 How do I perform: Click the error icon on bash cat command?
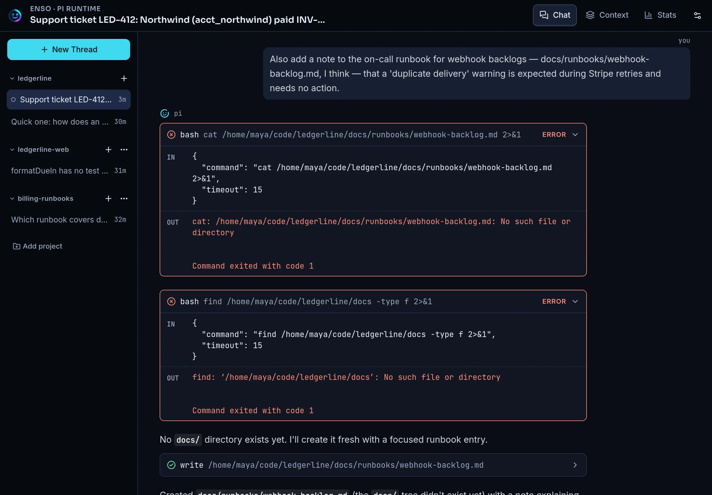point(171,135)
